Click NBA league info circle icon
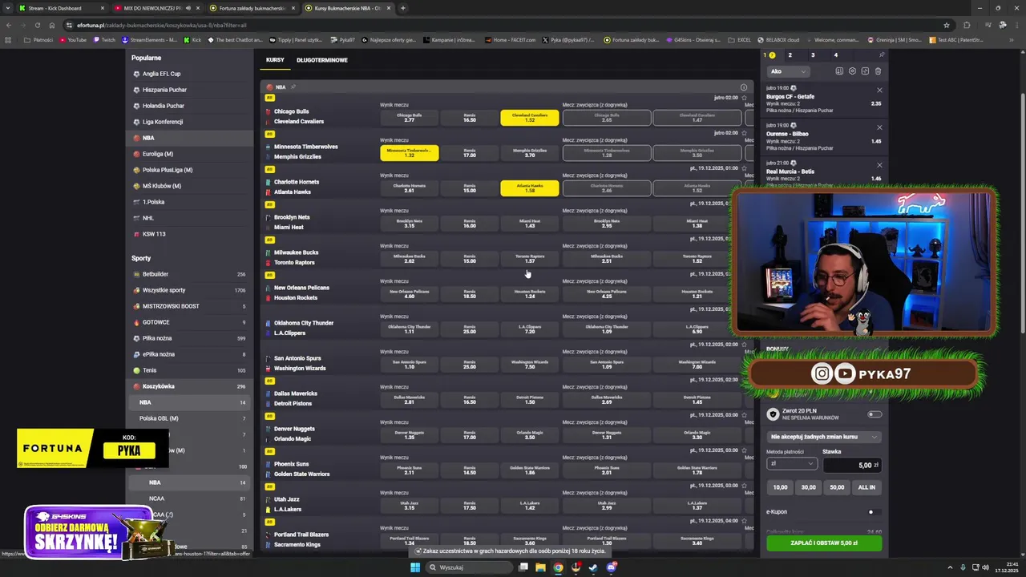 pyautogui.click(x=744, y=87)
